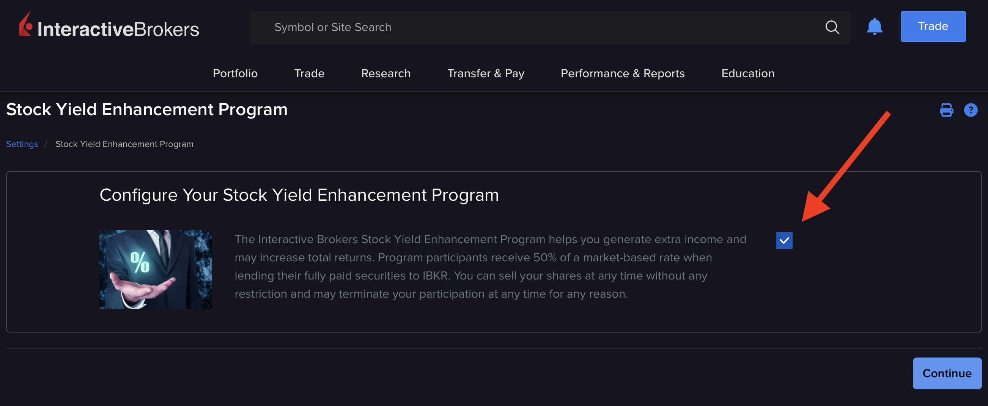Print the page using the printer icon
Viewport: 988px width, 406px height.
(x=947, y=110)
